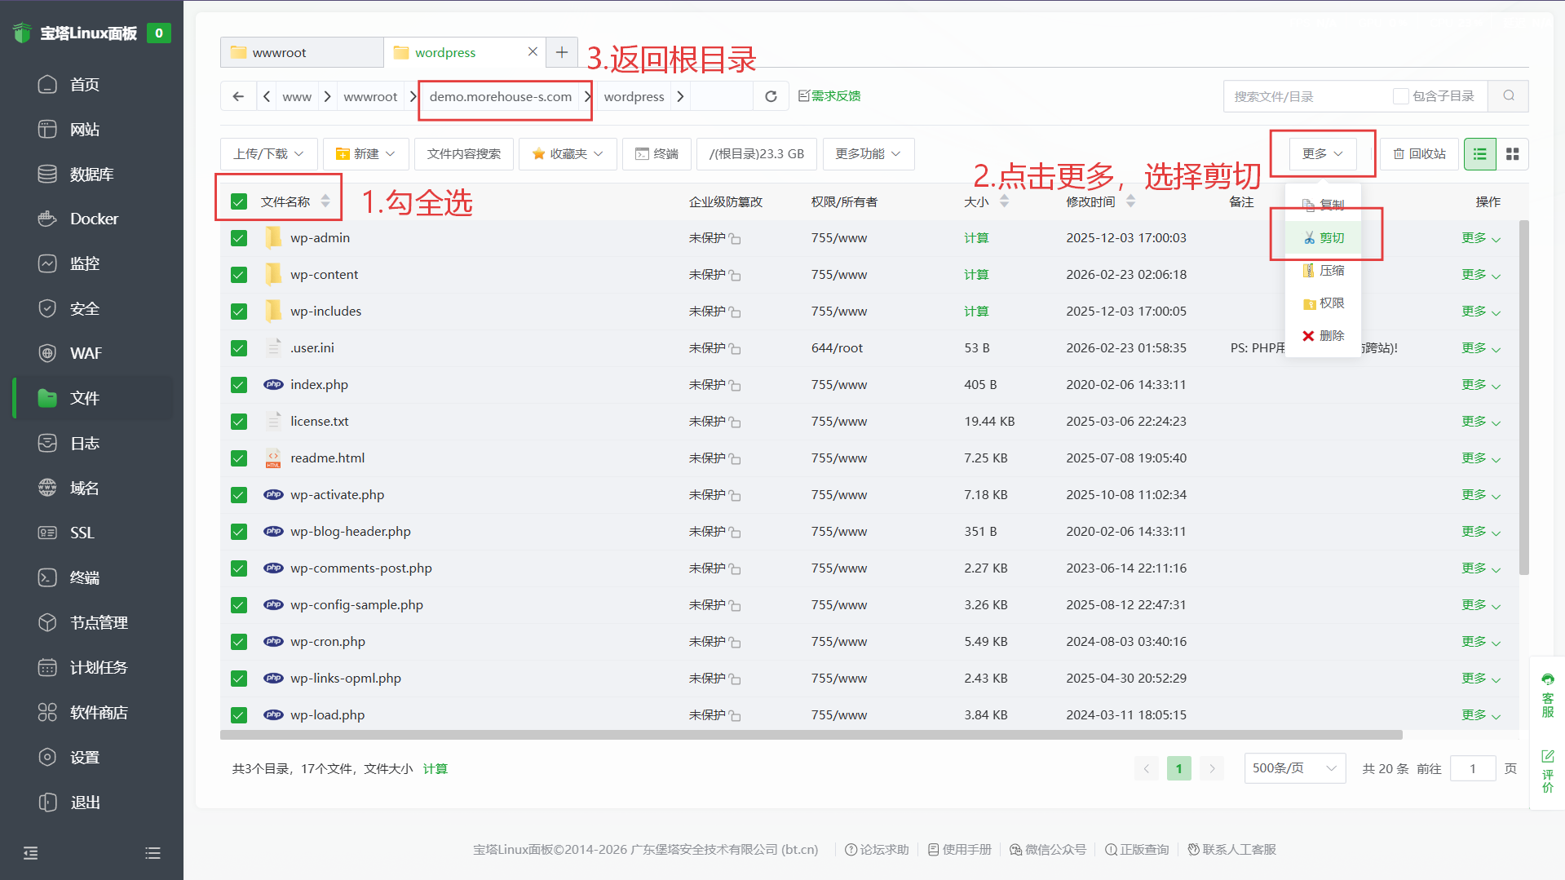Viewport: 1565px width, 880px height.
Task: Click the horizontal scrollbar below file list
Action: (x=811, y=735)
